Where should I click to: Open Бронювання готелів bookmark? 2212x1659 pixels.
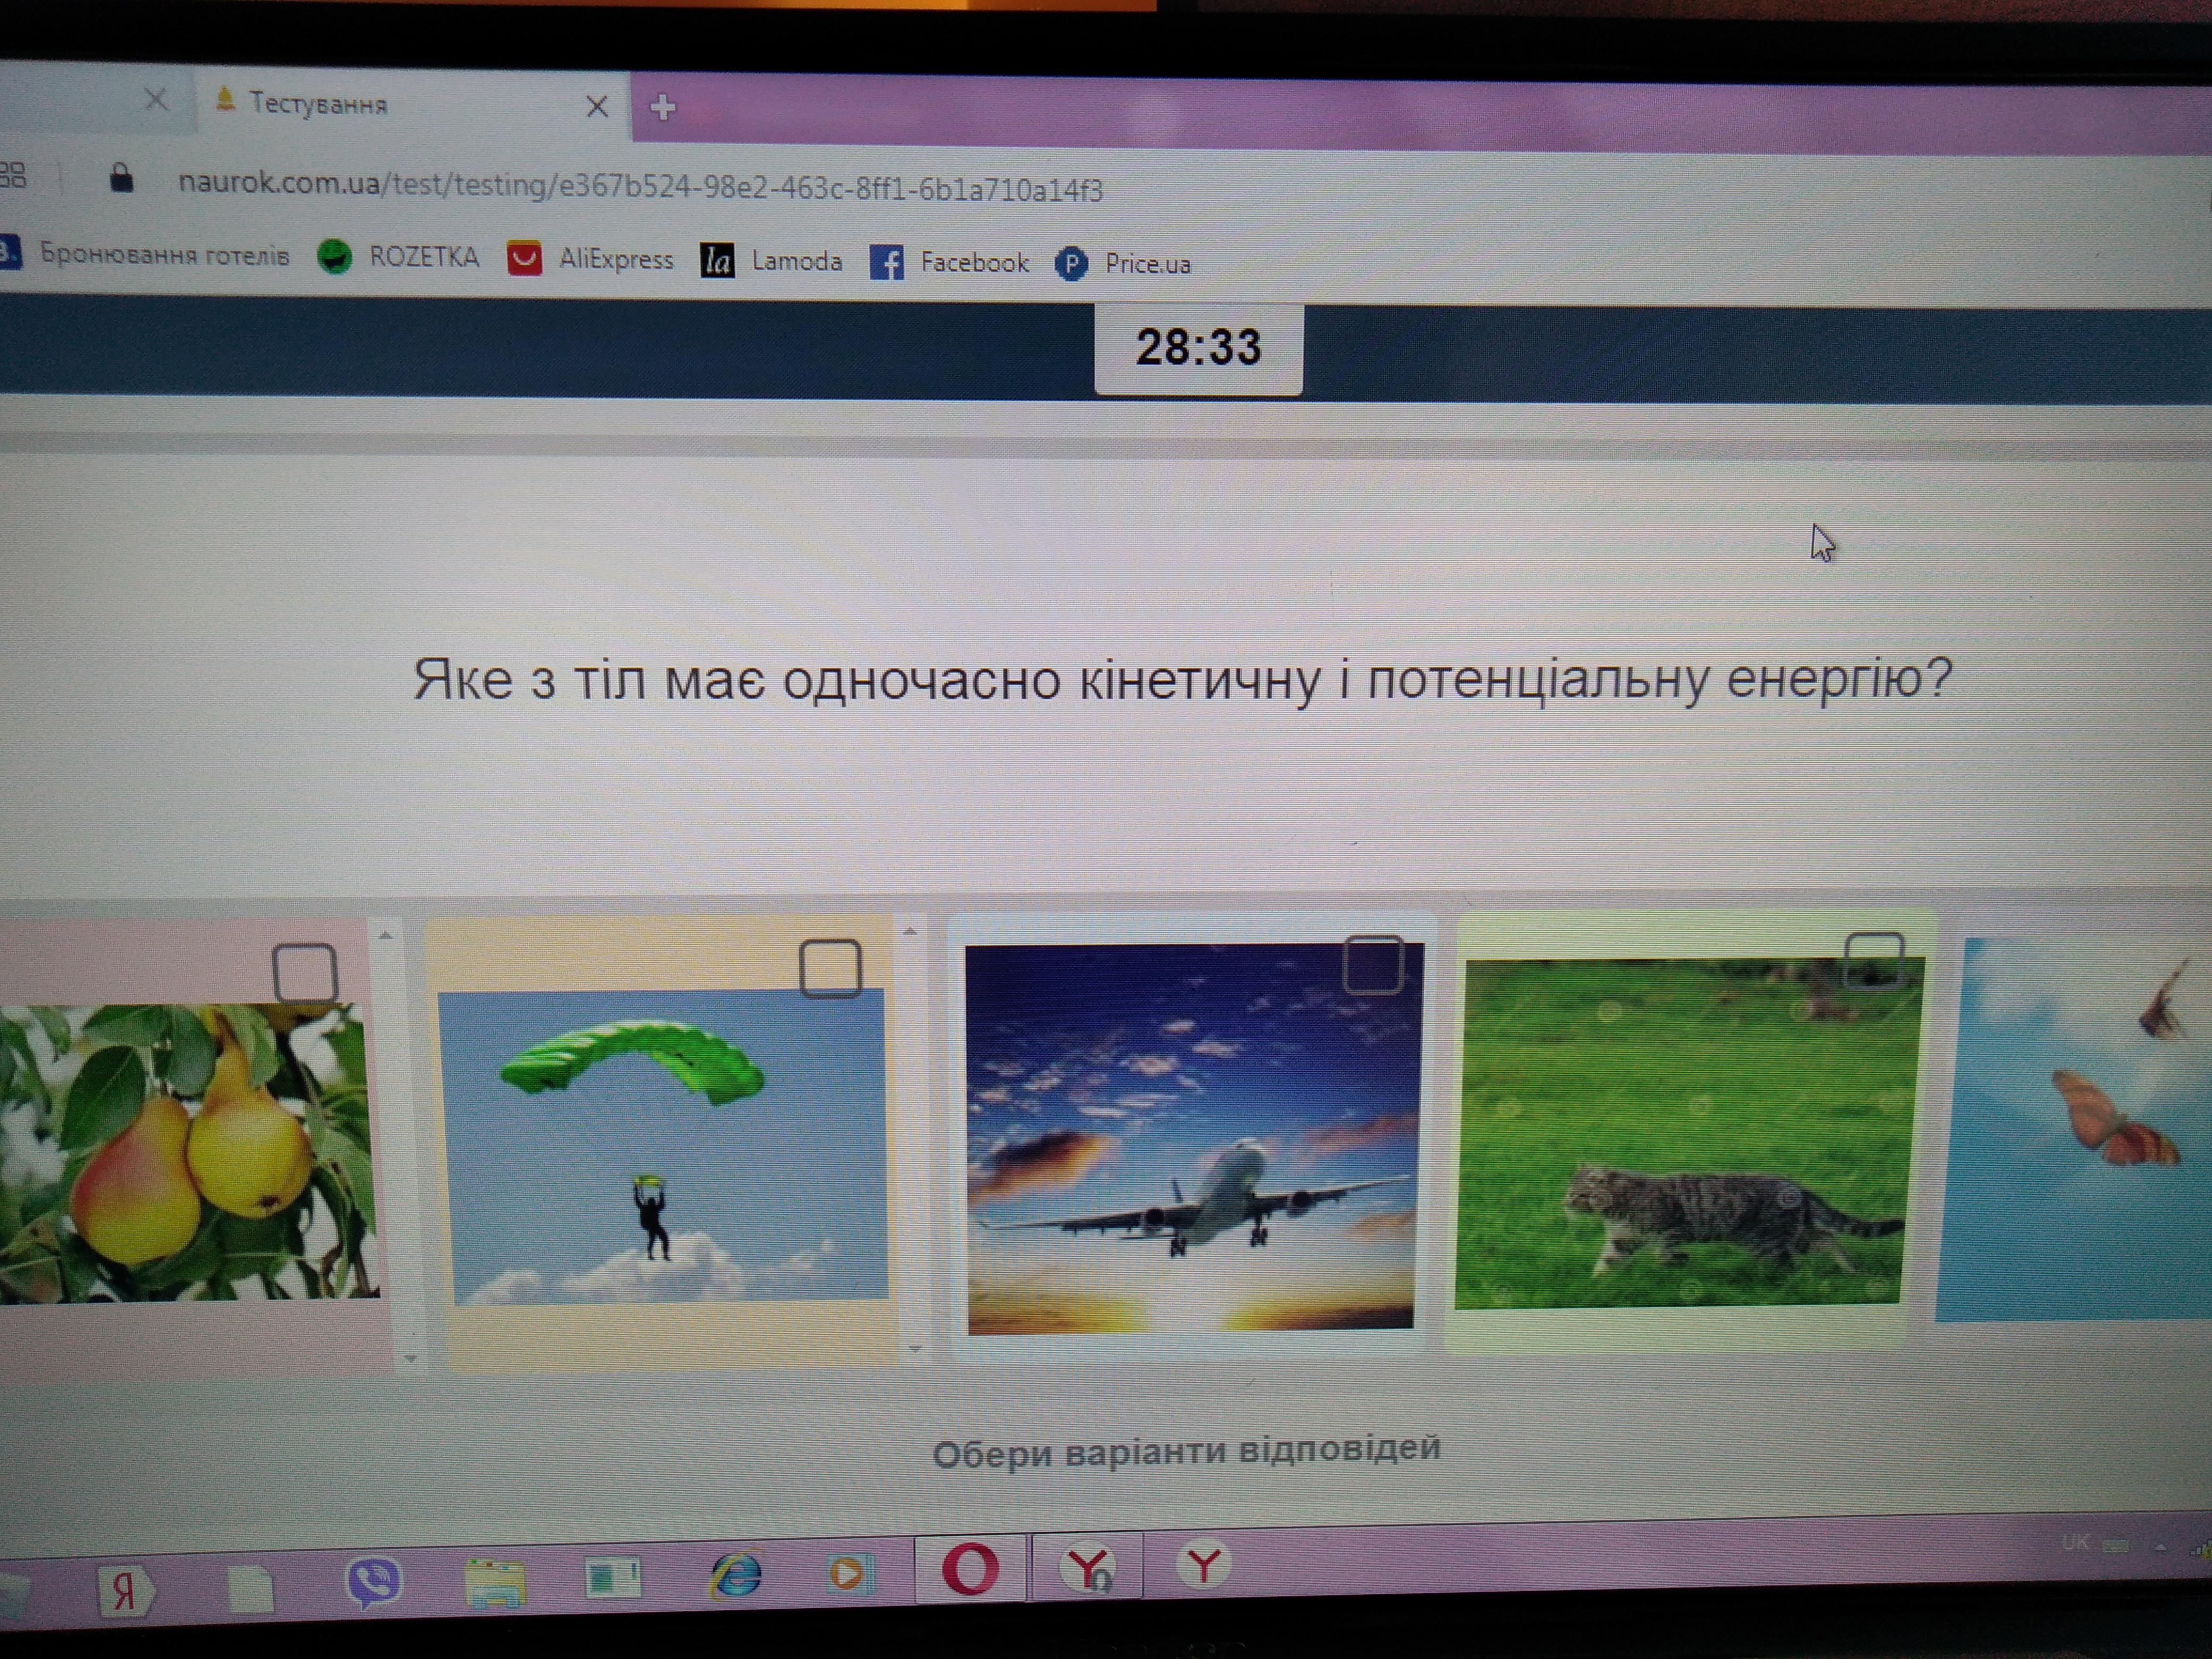[145, 254]
